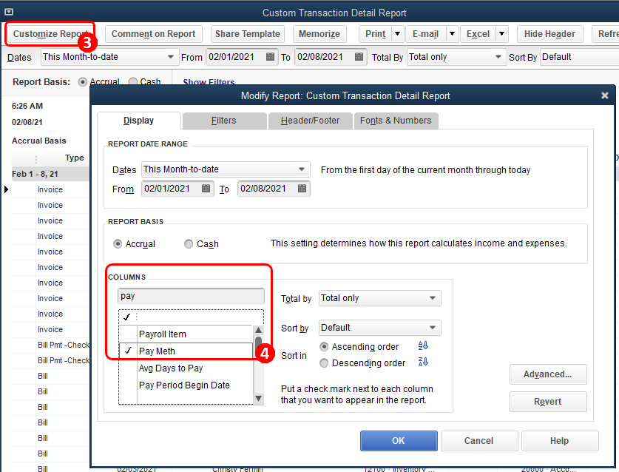Click the columns search field containing pay
Screen dimensions: 619x472
tap(191, 296)
